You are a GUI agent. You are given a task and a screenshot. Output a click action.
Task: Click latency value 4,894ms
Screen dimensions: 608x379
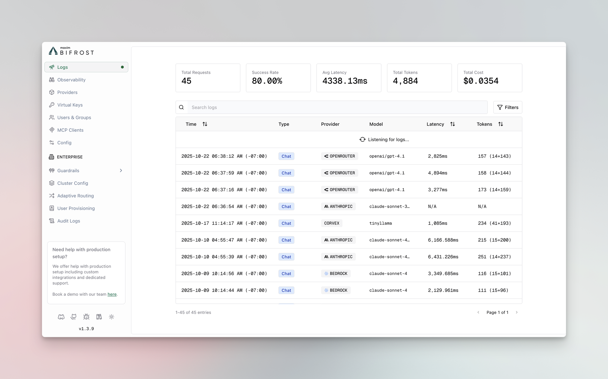[438, 173]
